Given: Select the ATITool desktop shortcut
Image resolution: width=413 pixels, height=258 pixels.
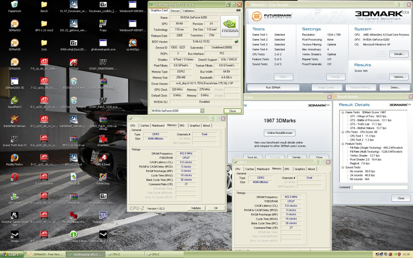Looking at the screenshot, I should coord(74,64).
